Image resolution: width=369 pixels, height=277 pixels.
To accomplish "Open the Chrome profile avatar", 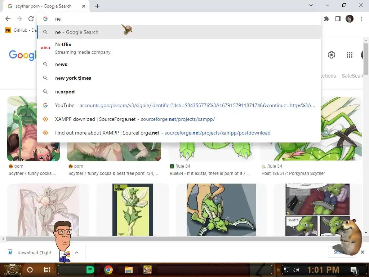I will (x=350, y=19).
